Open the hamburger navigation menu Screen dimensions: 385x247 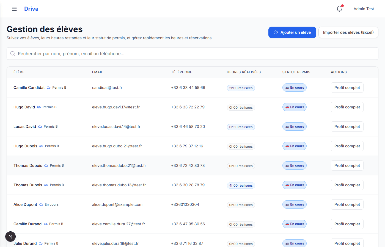(x=14, y=9)
